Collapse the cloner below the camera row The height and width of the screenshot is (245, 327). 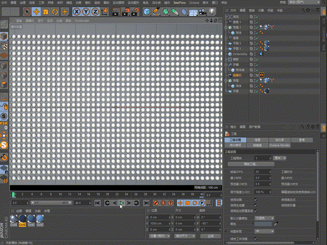tap(226, 81)
